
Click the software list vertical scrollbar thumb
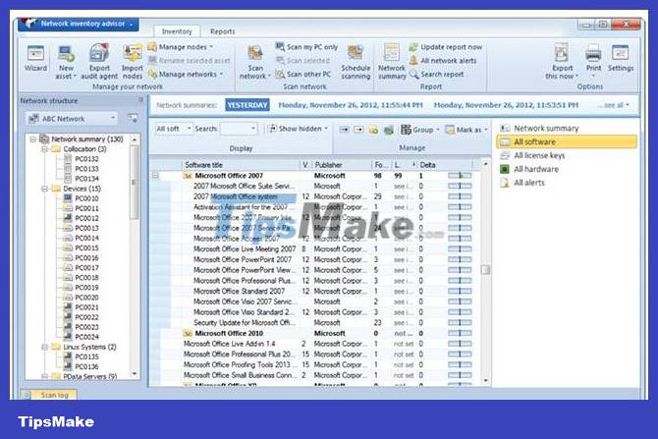(x=485, y=269)
